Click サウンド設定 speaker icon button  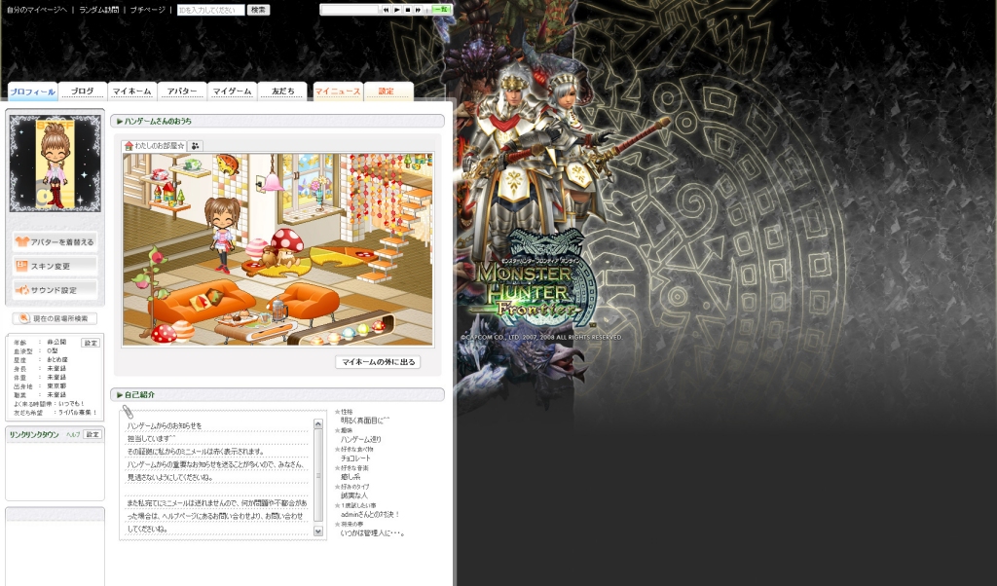pyautogui.click(x=55, y=290)
